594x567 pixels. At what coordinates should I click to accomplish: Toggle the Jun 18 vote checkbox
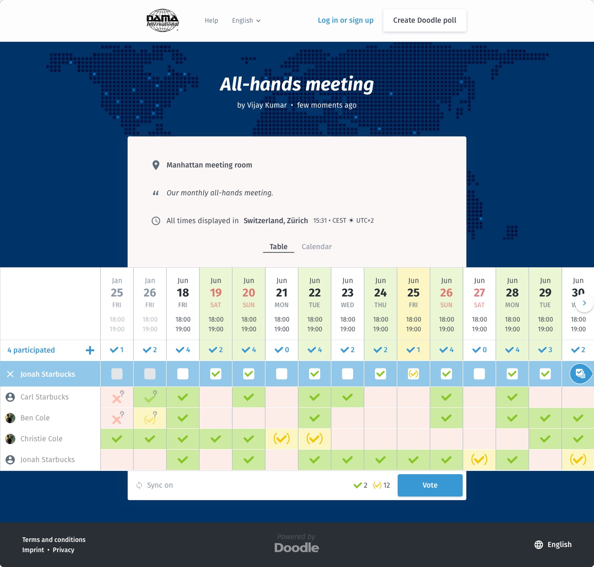(x=183, y=374)
